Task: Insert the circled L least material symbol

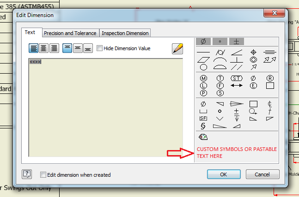Action: coord(203,86)
